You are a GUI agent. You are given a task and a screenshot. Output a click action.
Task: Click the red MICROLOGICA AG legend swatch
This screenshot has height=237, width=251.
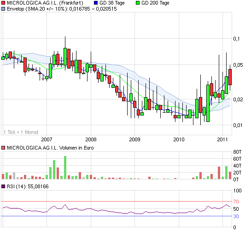(3, 3)
